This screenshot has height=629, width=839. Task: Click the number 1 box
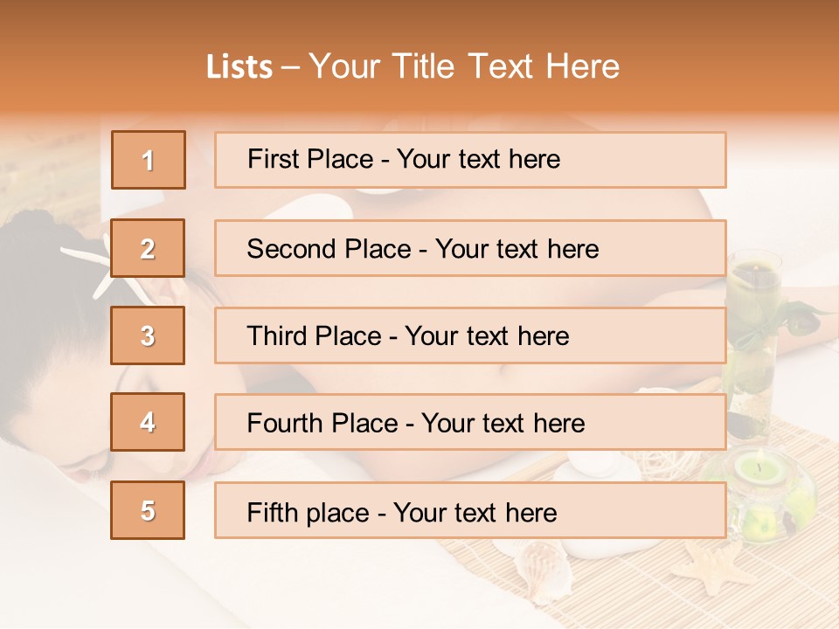[148, 160]
